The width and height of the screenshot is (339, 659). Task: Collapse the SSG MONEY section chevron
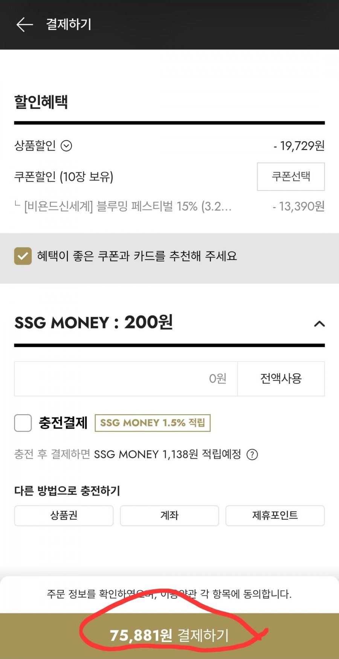319,324
